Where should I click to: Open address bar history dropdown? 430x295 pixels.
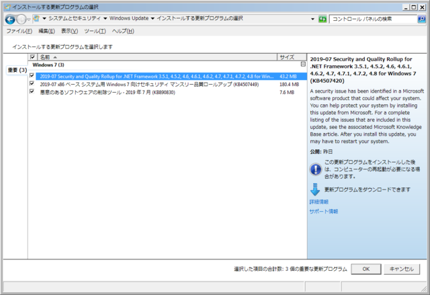coord(312,19)
